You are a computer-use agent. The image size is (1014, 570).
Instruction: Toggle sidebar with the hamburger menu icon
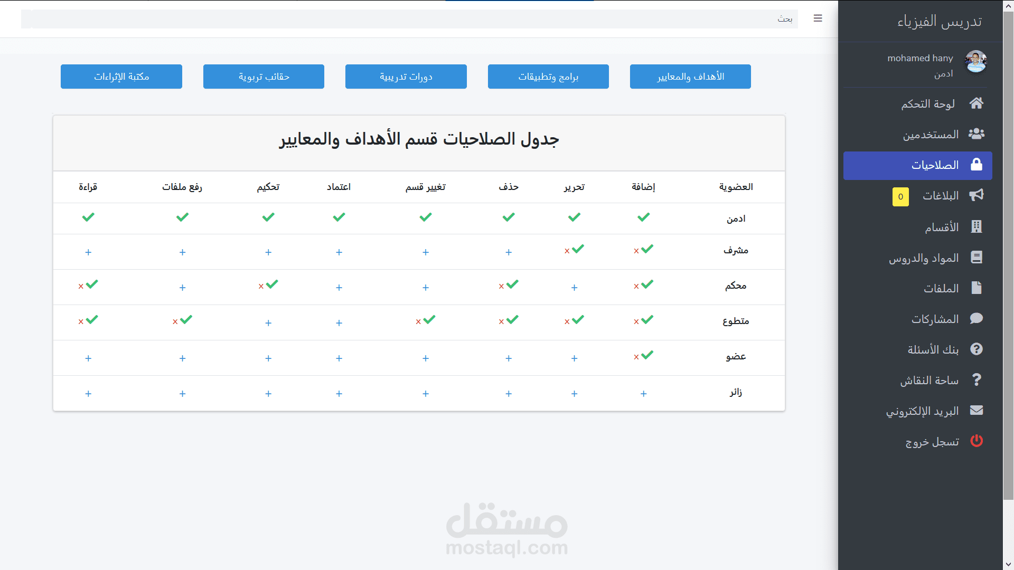pyautogui.click(x=818, y=18)
